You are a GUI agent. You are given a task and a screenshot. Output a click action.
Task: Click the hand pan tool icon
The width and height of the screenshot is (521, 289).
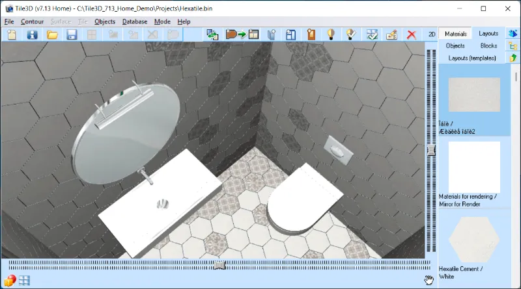point(429,280)
